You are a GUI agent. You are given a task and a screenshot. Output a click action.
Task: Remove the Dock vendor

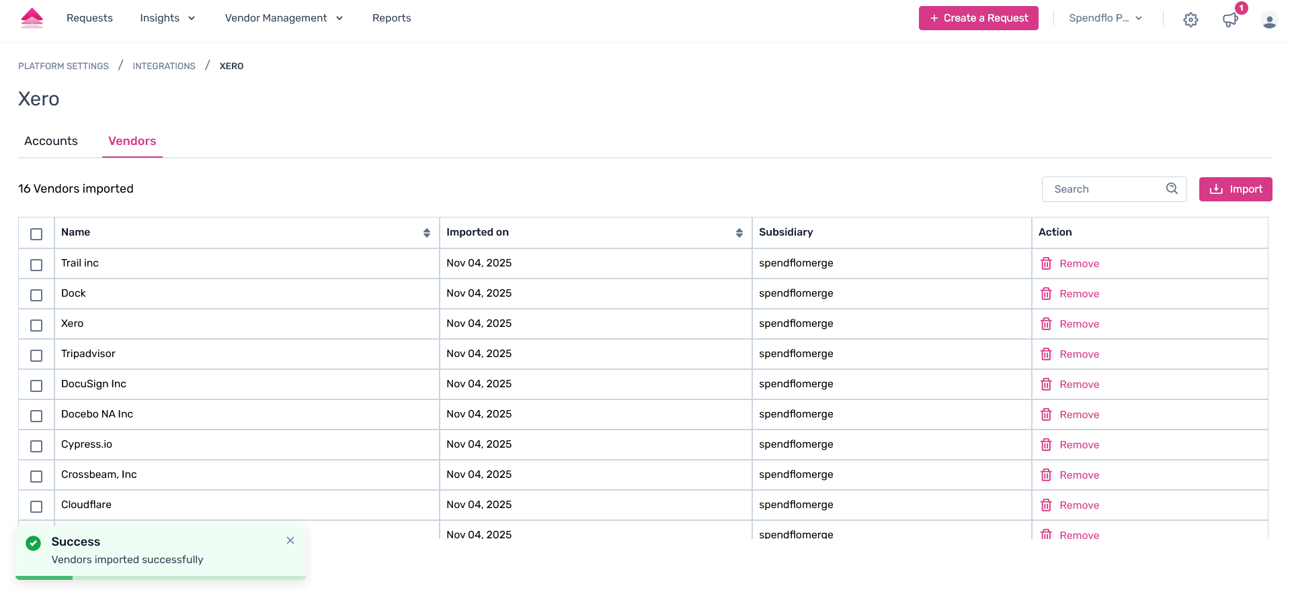click(1070, 294)
